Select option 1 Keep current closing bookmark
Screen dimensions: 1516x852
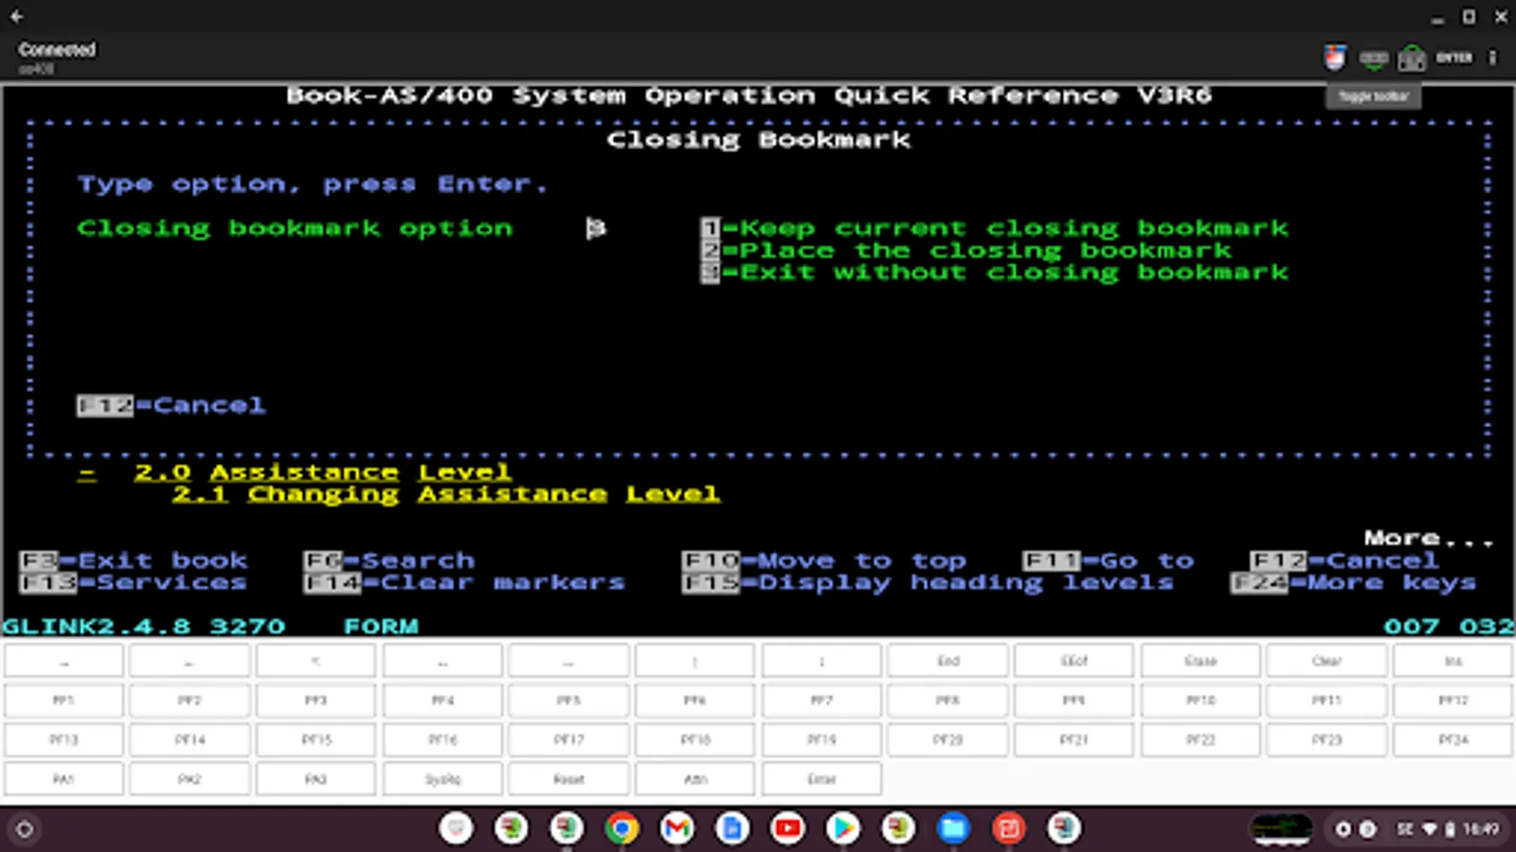pyautogui.click(x=995, y=228)
